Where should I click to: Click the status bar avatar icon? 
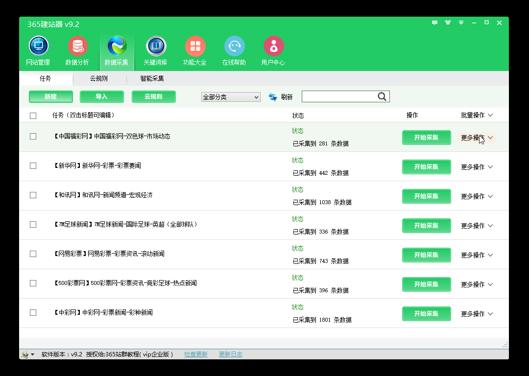25,354
